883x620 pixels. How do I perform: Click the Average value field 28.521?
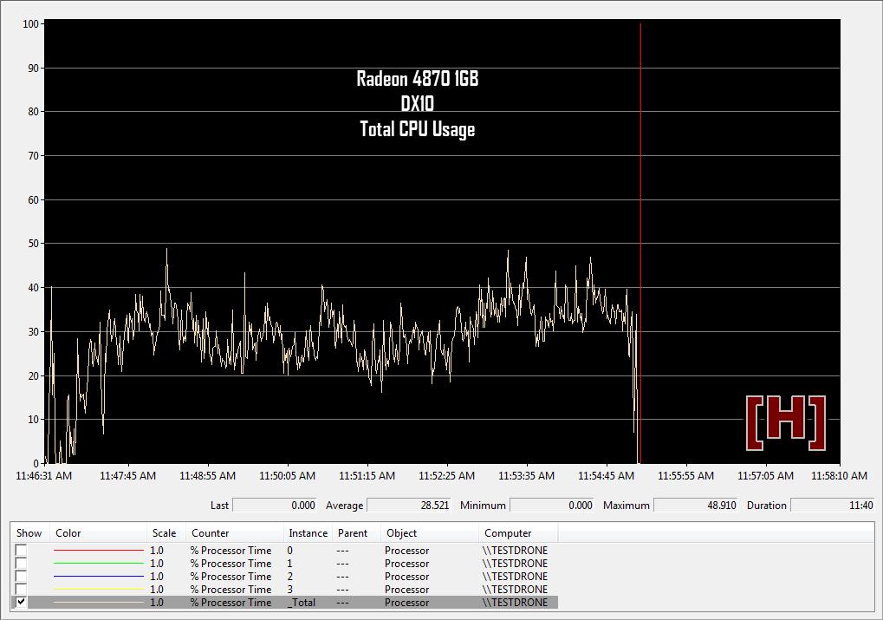(409, 505)
